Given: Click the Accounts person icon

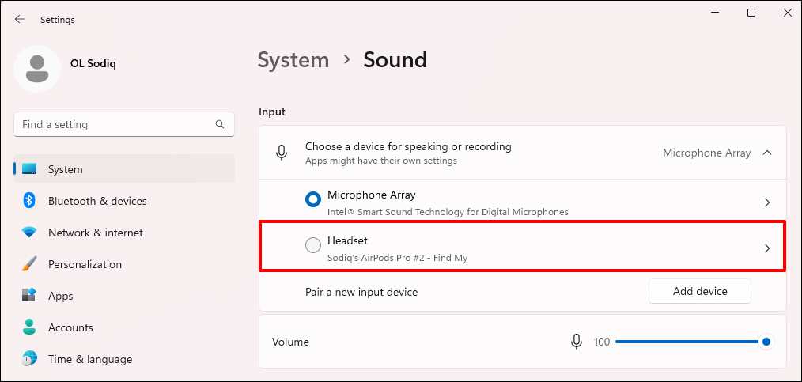Looking at the screenshot, I should [29, 327].
